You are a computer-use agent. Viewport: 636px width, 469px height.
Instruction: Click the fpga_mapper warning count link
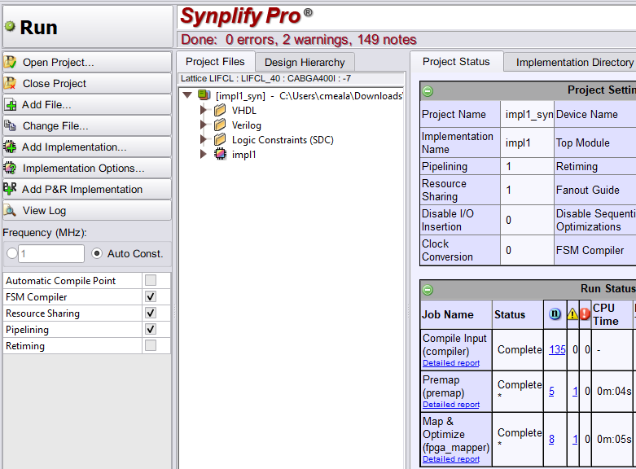[x=575, y=439]
